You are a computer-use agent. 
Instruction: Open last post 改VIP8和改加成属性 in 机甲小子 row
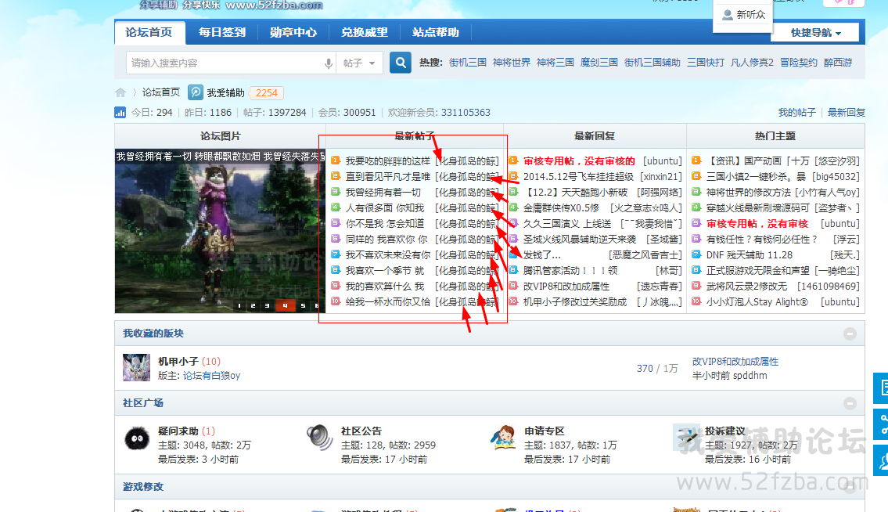(x=735, y=361)
